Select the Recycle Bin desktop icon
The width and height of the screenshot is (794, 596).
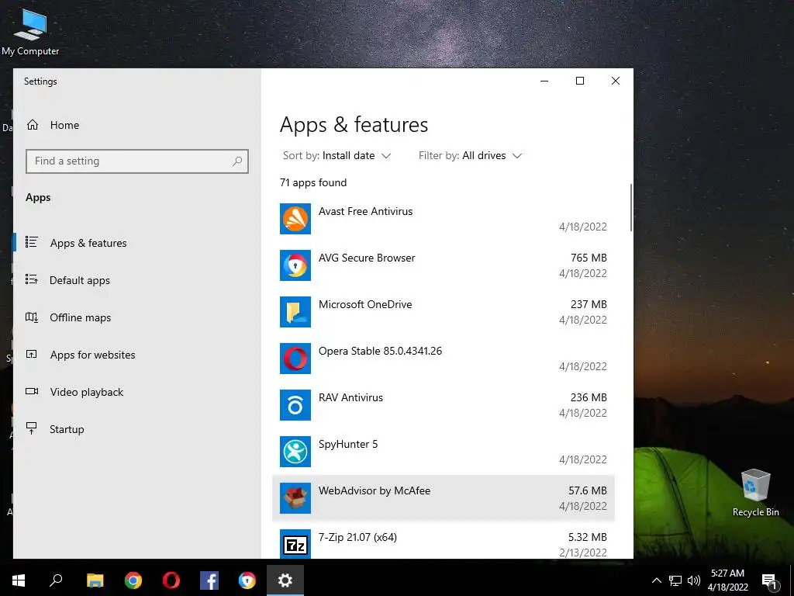tap(755, 493)
